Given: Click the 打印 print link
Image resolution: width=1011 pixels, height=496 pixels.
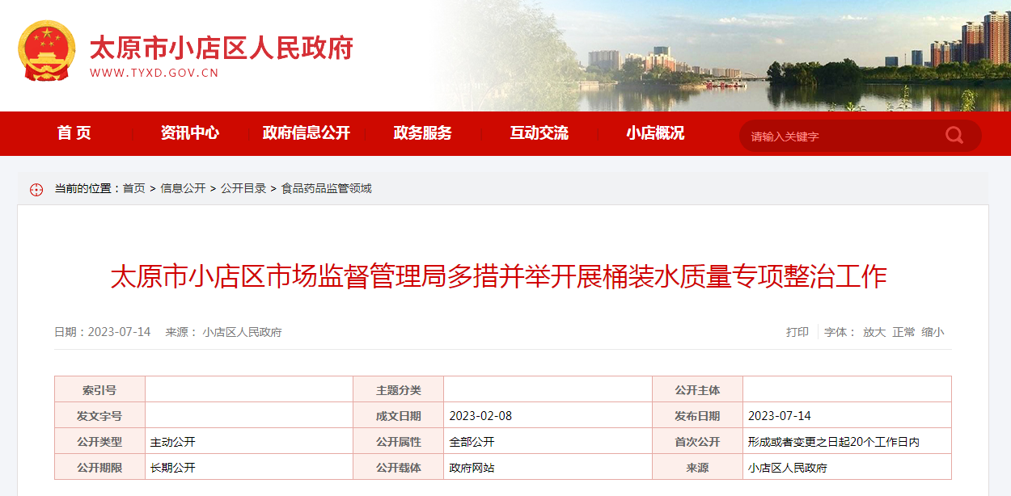Looking at the screenshot, I should pos(797,332).
